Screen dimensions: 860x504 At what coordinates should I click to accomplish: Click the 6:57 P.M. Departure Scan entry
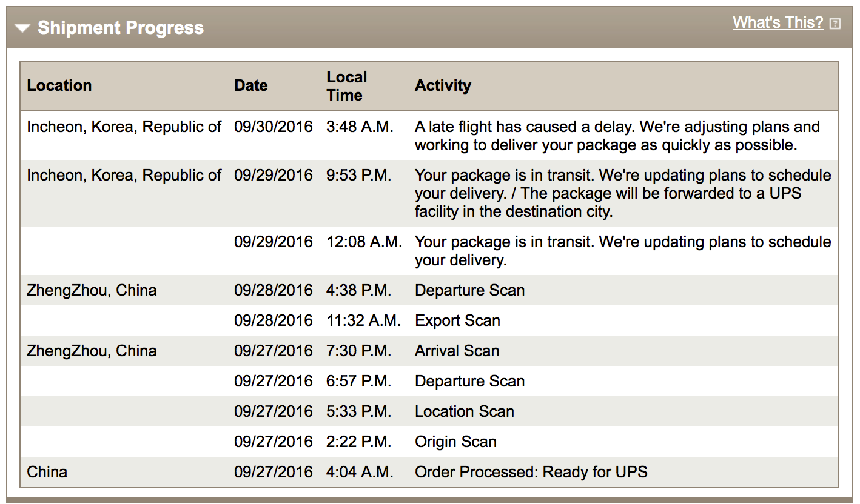point(469,381)
